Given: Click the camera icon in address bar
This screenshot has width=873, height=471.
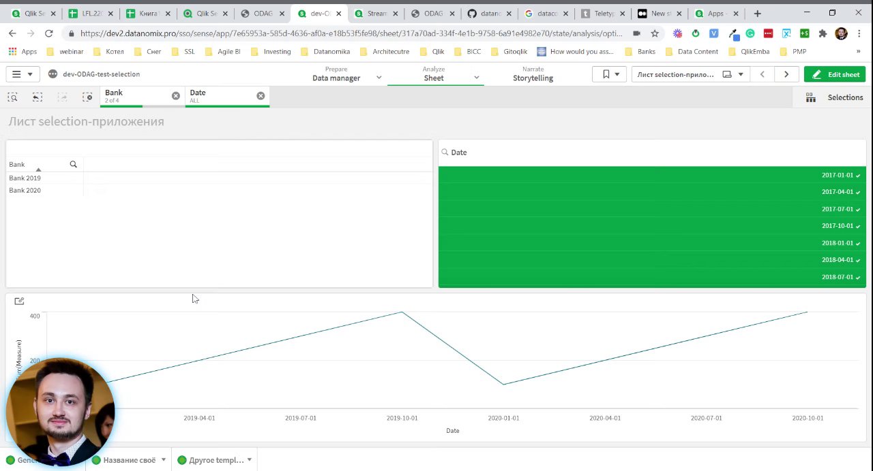Looking at the screenshot, I should [636, 33].
